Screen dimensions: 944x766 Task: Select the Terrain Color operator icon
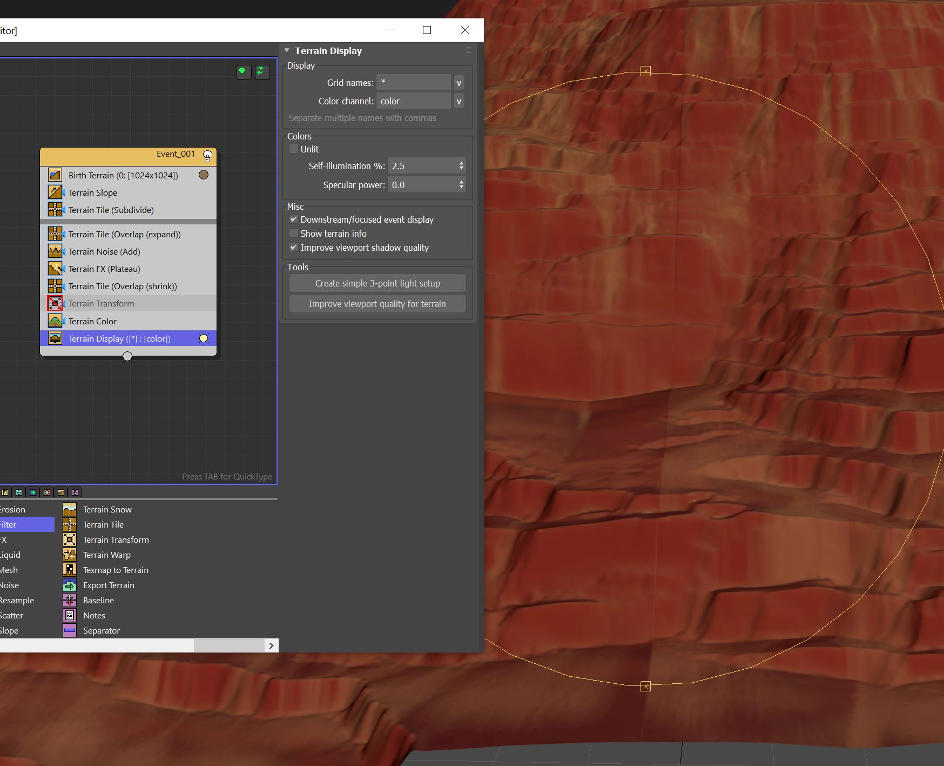click(x=55, y=321)
